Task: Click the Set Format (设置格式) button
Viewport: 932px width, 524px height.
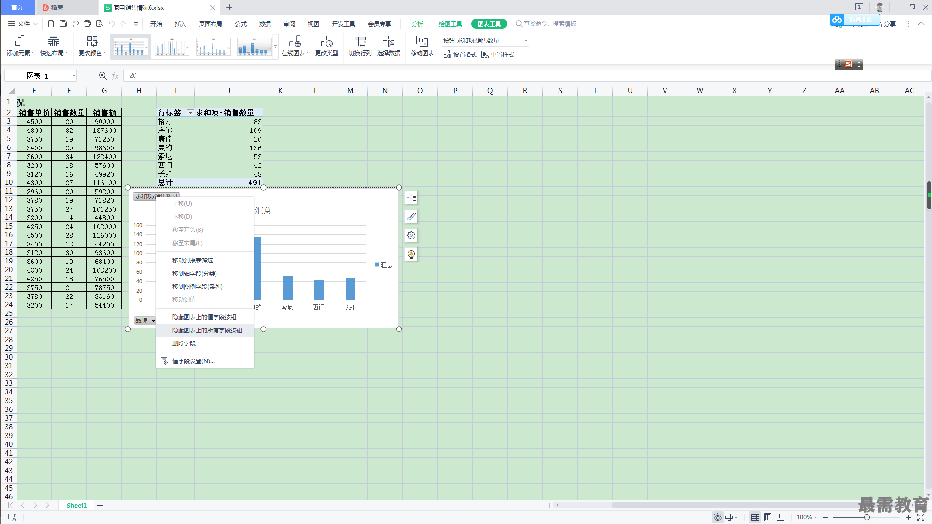Action: click(460, 55)
